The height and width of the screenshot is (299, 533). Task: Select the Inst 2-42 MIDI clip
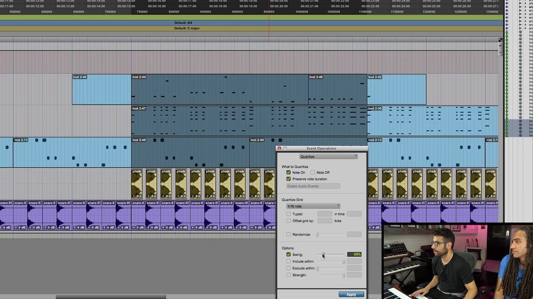pos(396,90)
